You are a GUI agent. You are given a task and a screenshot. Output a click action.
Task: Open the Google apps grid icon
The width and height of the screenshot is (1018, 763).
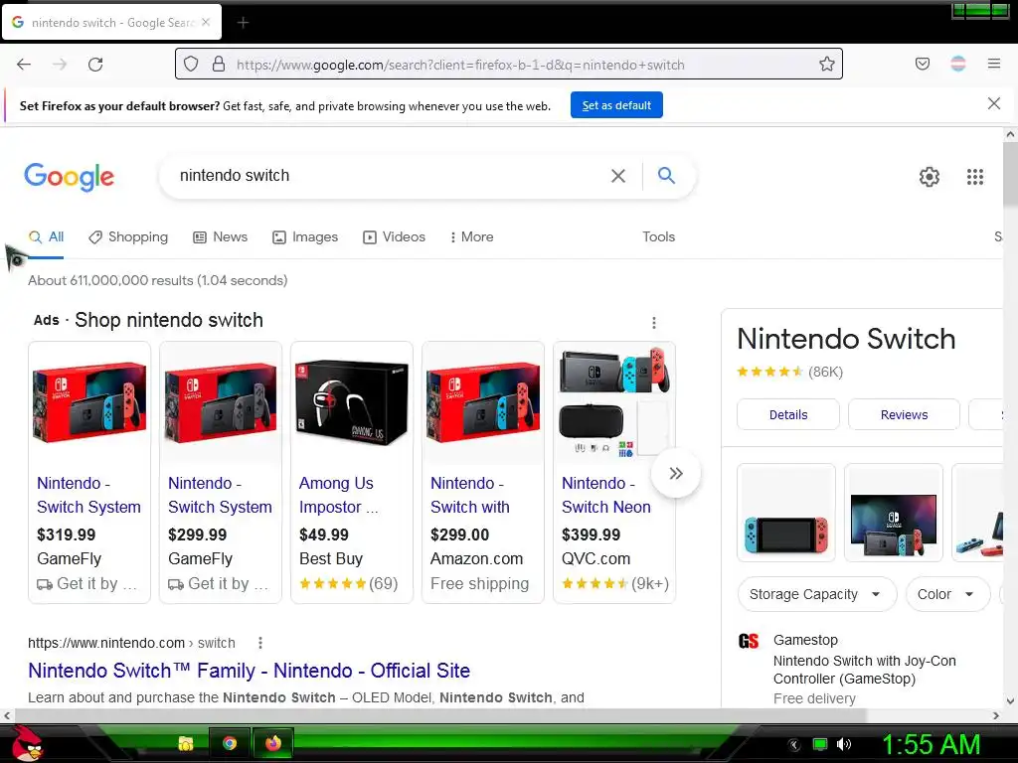pyautogui.click(x=975, y=177)
